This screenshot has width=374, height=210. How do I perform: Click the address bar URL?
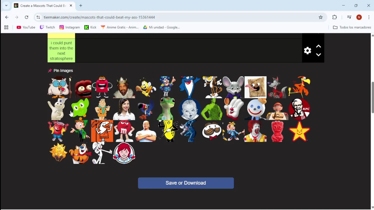pos(99,17)
